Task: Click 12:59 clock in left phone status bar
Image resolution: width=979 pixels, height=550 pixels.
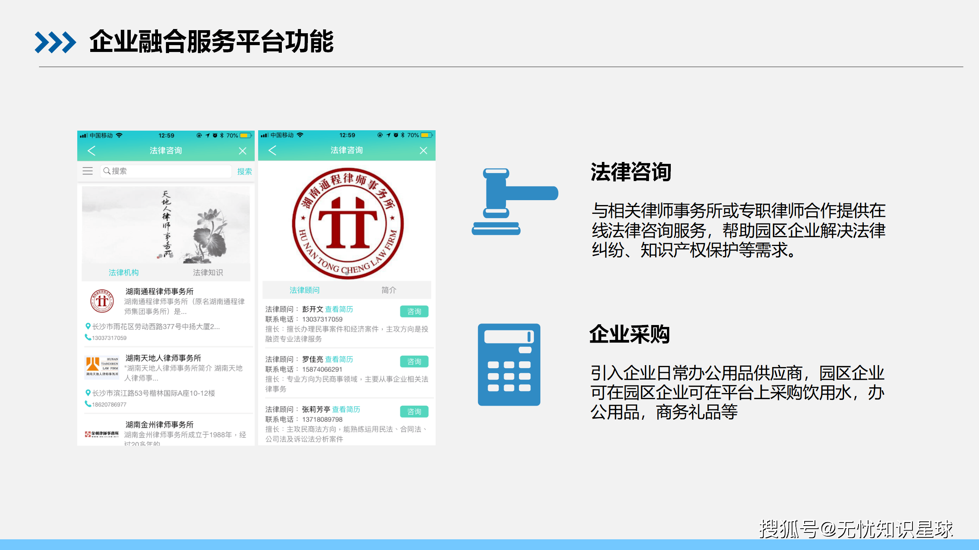Action: (x=166, y=135)
